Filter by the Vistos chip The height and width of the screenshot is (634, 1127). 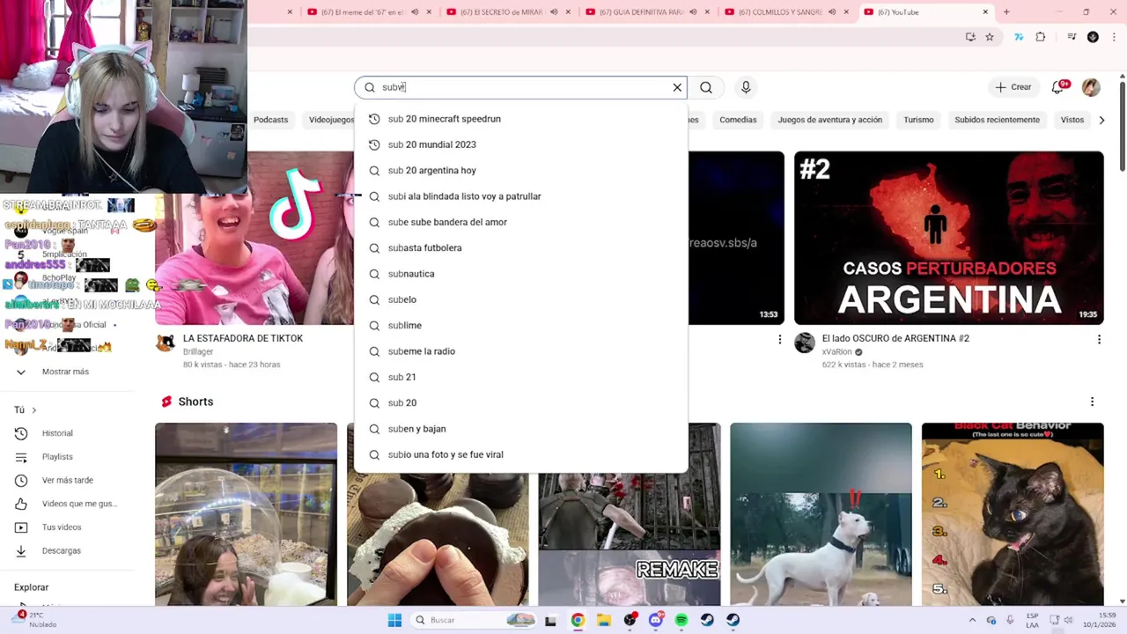pos(1072,120)
